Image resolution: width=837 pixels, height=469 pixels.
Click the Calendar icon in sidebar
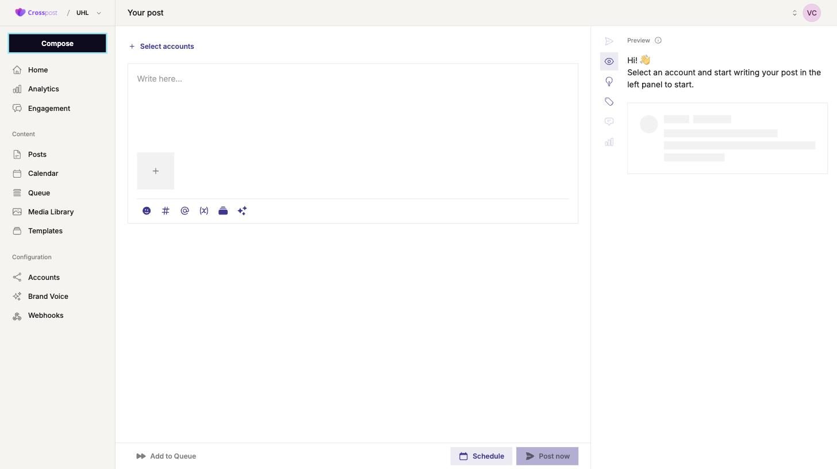pyautogui.click(x=17, y=174)
